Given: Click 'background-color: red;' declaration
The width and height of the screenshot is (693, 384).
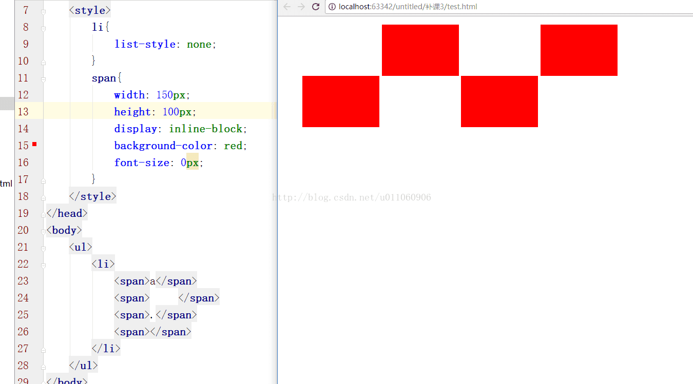Looking at the screenshot, I should pyautogui.click(x=181, y=146).
